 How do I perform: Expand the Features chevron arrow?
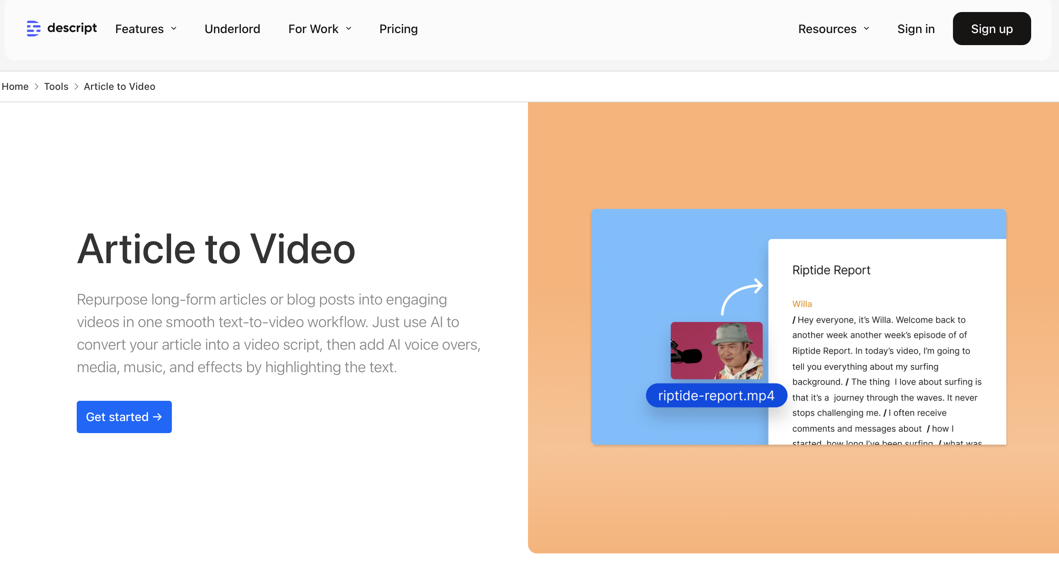coord(174,29)
